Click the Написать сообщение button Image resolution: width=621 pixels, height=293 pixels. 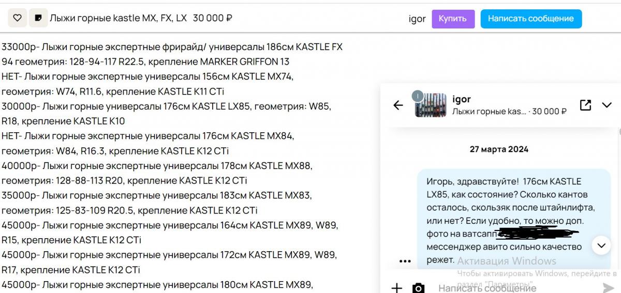(x=531, y=19)
